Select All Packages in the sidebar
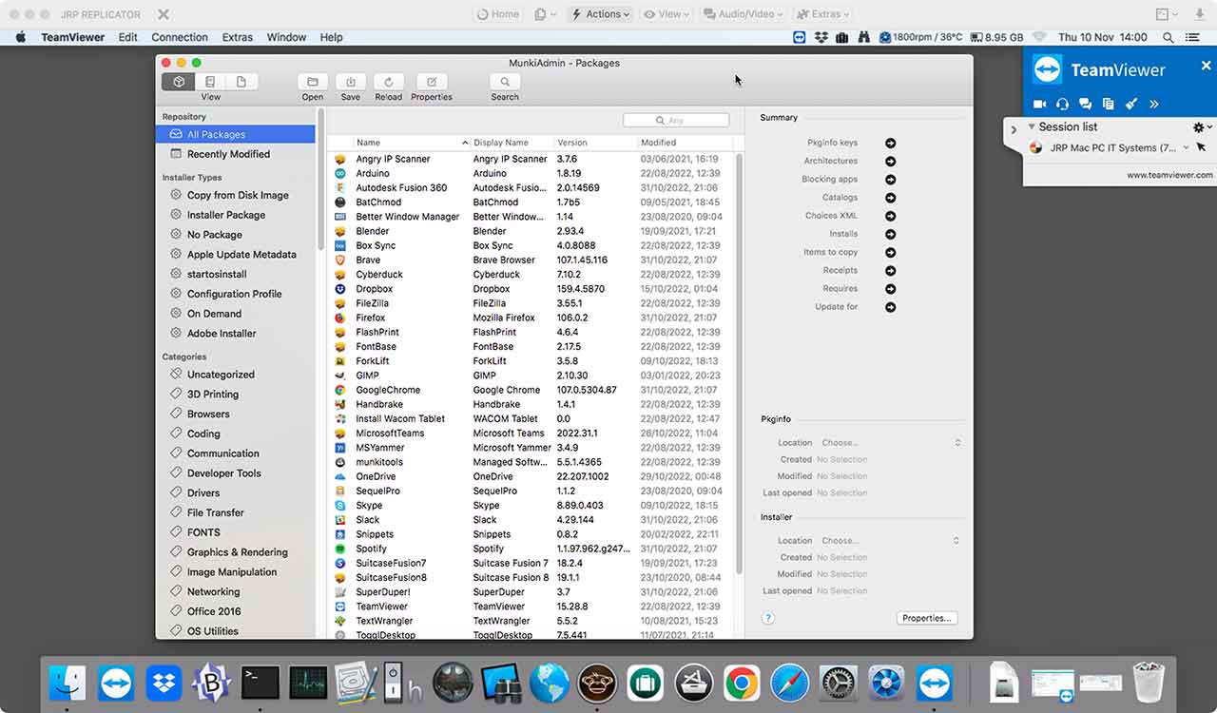The width and height of the screenshot is (1217, 713). tap(236, 134)
